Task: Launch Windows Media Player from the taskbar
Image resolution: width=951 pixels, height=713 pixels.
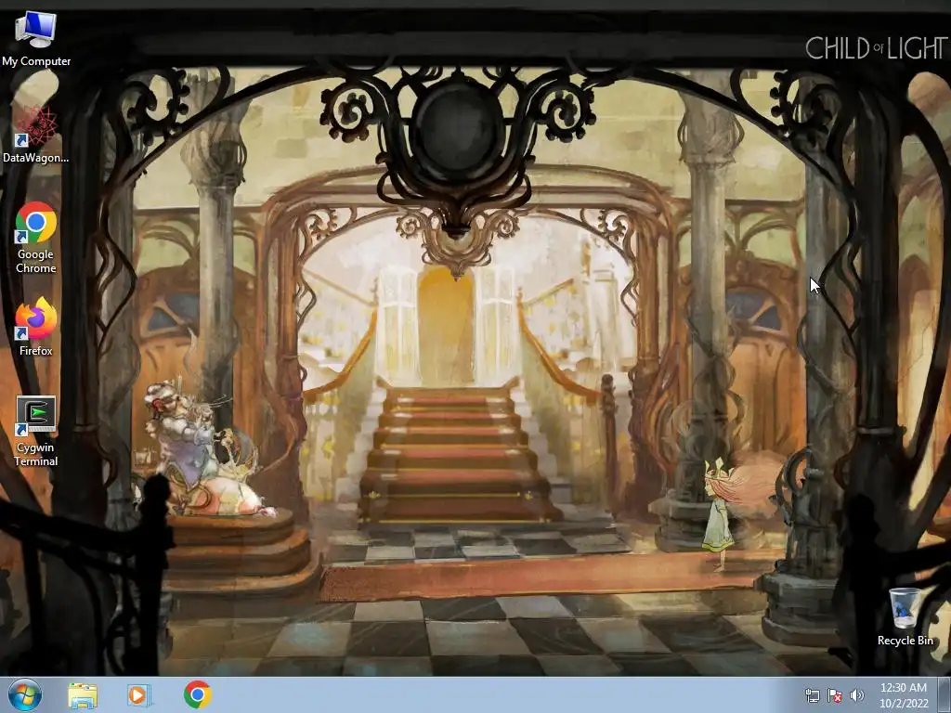Action: (139, 694)
